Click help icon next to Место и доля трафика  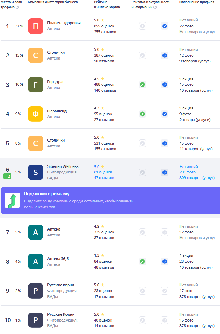[x=17, y=7]
